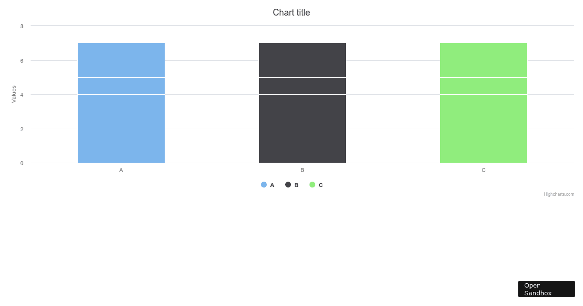Click the category label A below the x-axis
Image resolution: width=583 pixels, height=306 pixels.
coord(121,170)
